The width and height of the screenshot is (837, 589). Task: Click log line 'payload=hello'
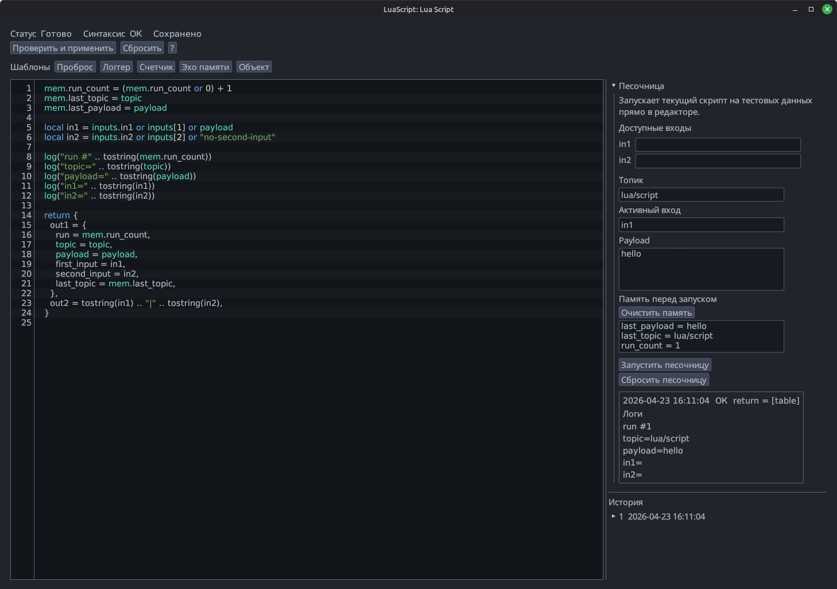tap(653, 451)
